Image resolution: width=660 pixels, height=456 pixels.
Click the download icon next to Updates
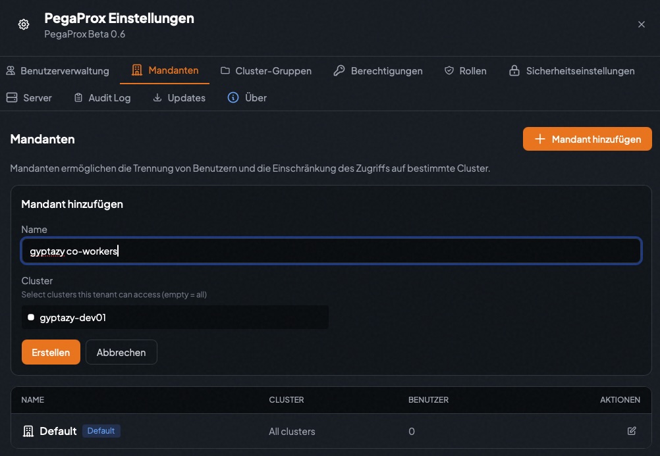pos(157,97)
